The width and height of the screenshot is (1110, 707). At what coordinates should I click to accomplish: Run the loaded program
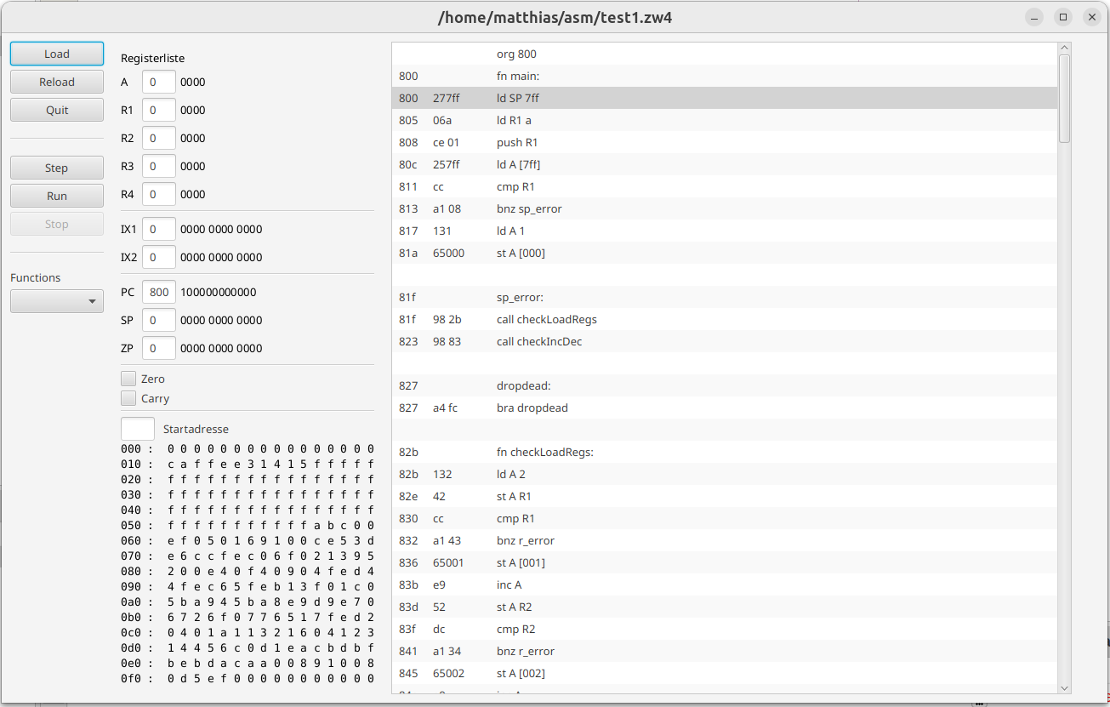[x=57, y=196]
